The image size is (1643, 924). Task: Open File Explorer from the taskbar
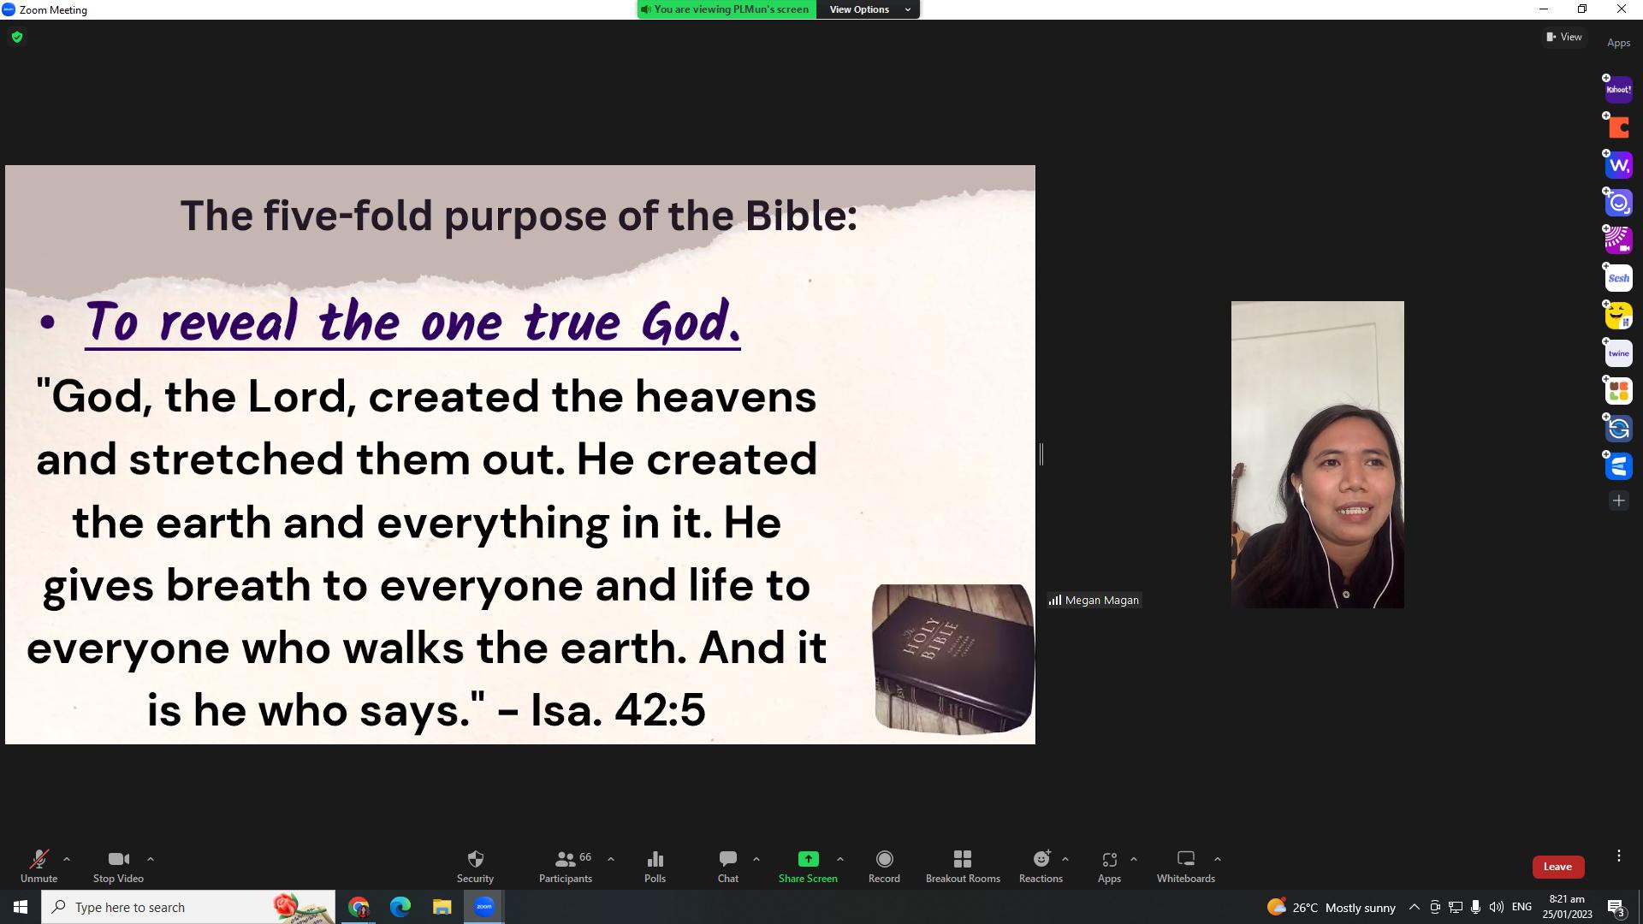pos(442,907)
